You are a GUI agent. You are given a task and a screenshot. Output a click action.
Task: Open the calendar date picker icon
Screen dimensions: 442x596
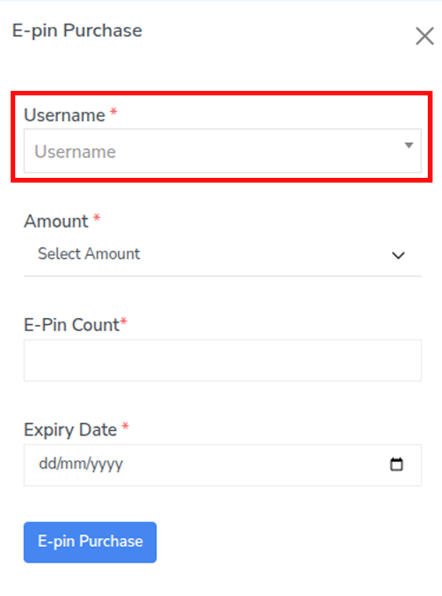pos(397,465)
